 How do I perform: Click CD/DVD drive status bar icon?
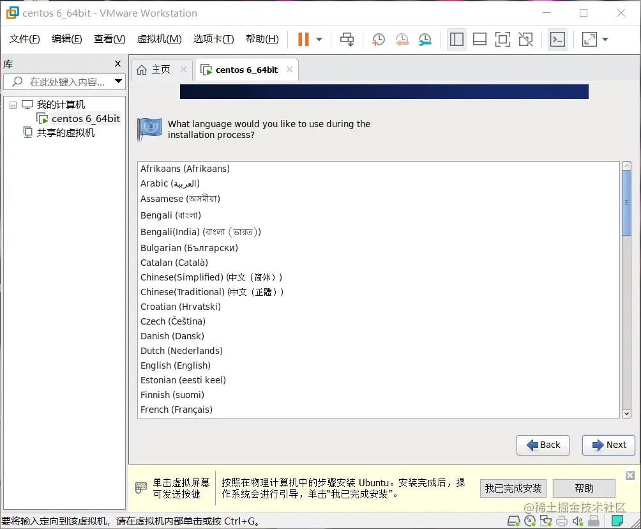(x=530, y=521)
